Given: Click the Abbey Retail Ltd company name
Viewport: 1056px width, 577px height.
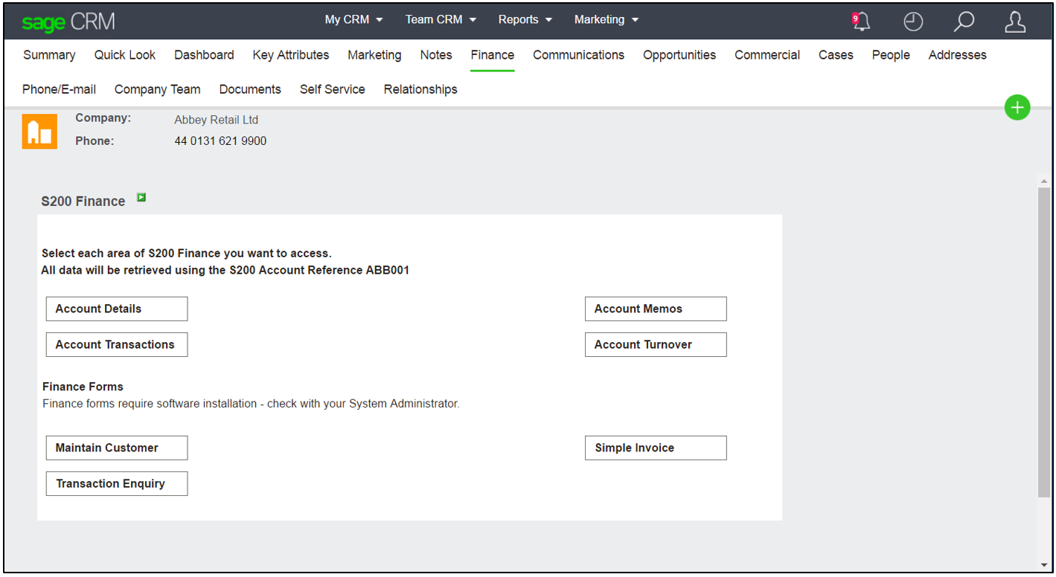Looking at the screenshot, I should pyautogui.click(x=217, y=120).
